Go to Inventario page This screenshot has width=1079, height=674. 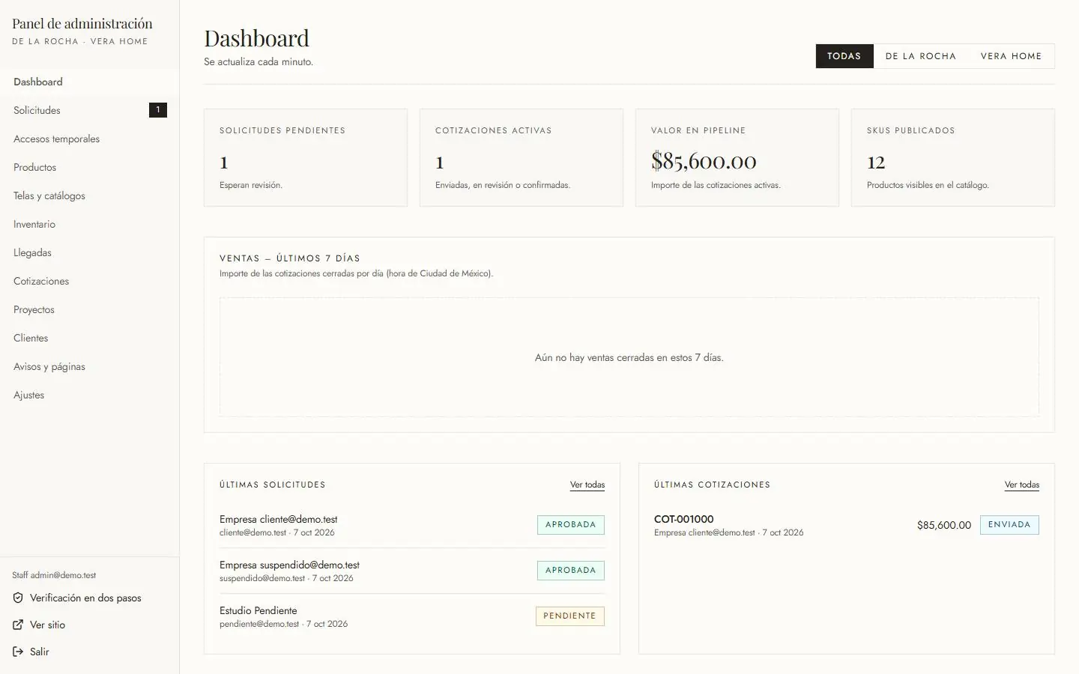click(x=90, y=224)
